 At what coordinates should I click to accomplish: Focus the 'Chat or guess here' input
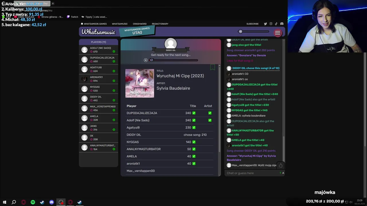252,173
